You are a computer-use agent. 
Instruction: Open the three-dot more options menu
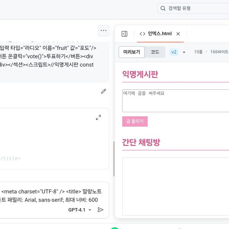(x=103, y=30)
